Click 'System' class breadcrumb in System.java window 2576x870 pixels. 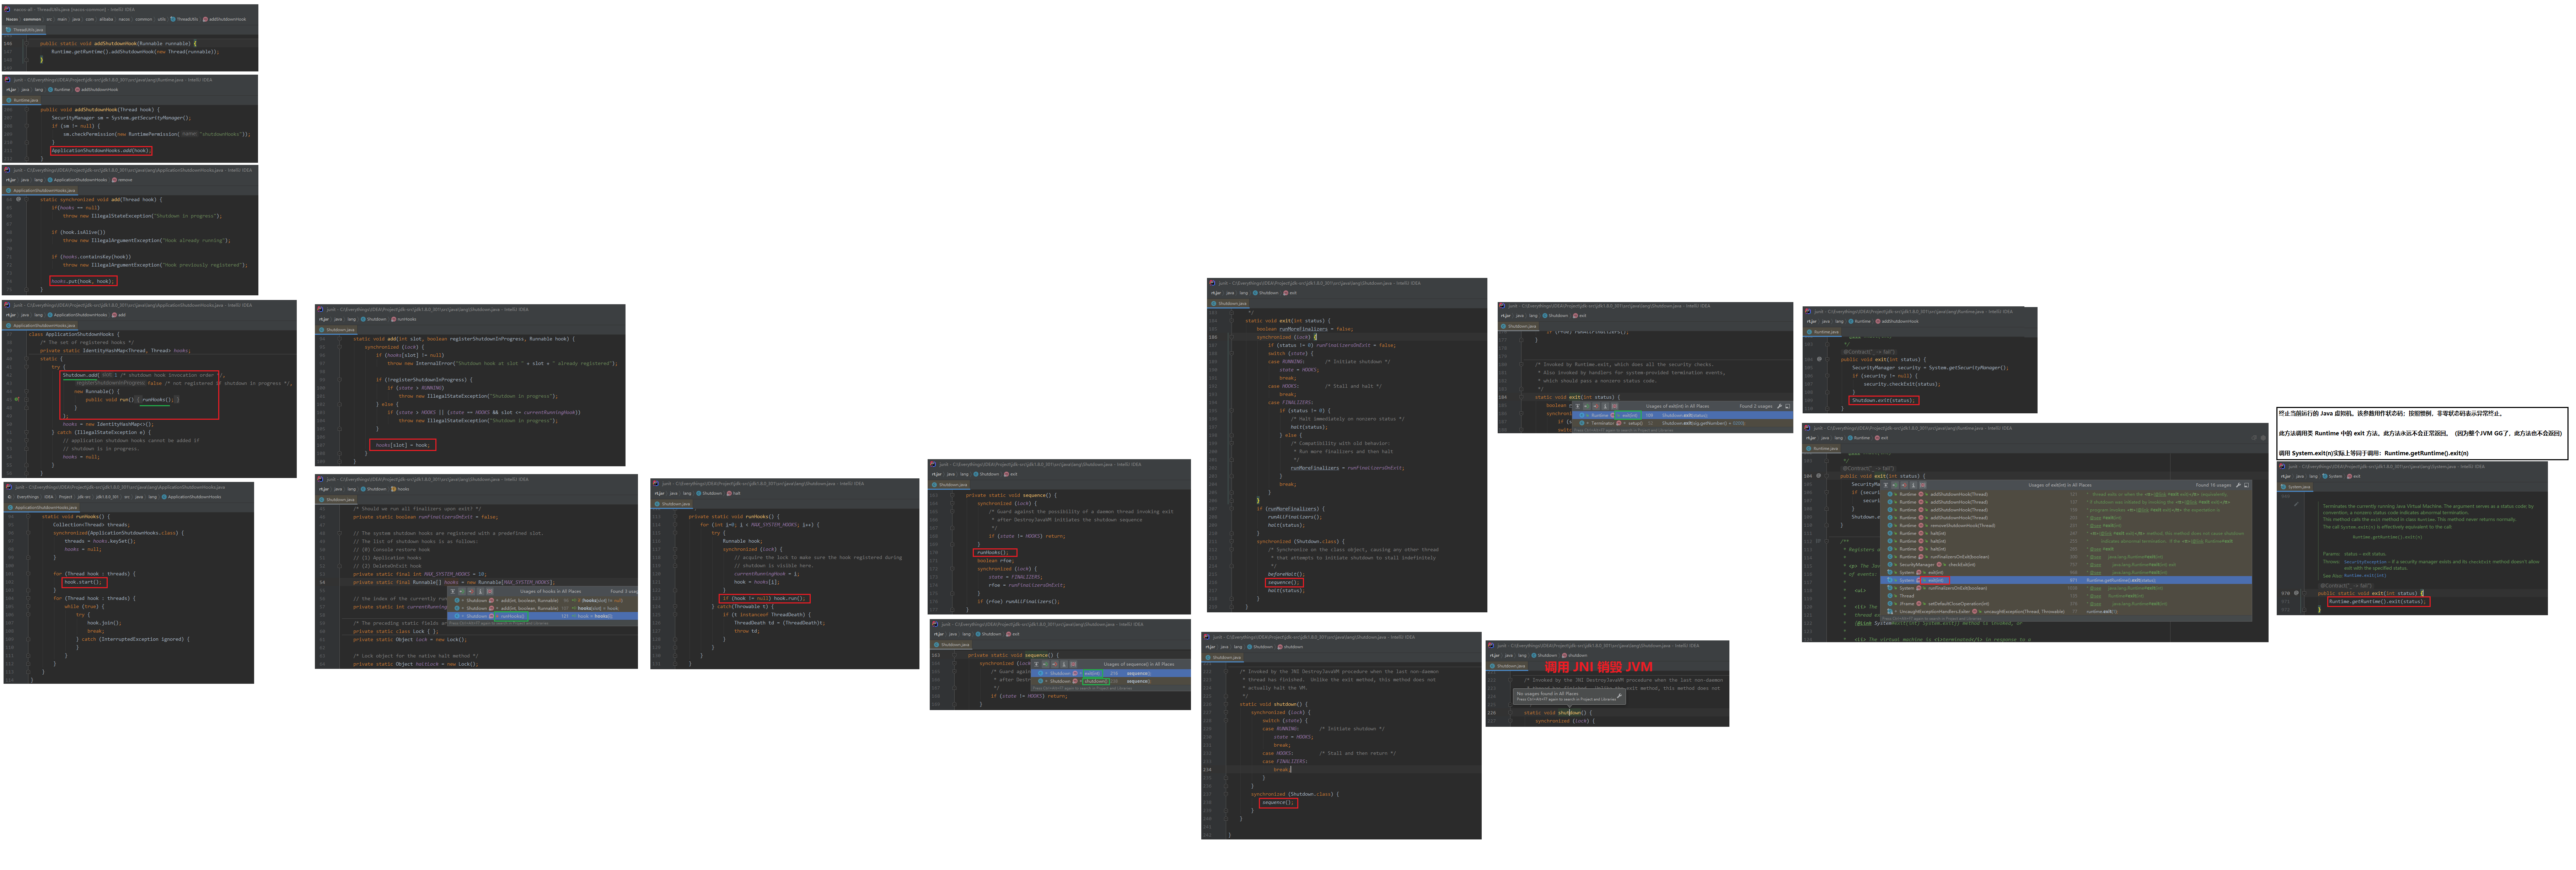click(x=2333, y=476)
